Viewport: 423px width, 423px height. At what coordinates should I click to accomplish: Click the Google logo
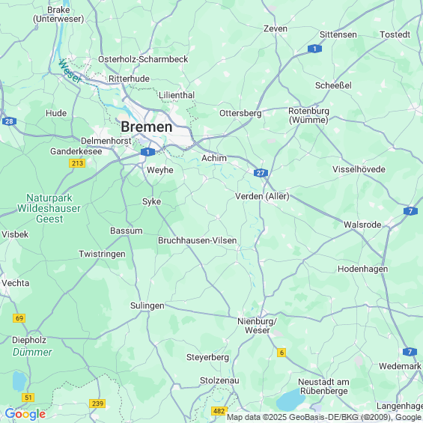tap(25, 414)
